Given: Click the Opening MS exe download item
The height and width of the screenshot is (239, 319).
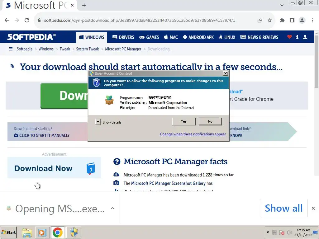Looking at the screenshot, I should point(55,209).
